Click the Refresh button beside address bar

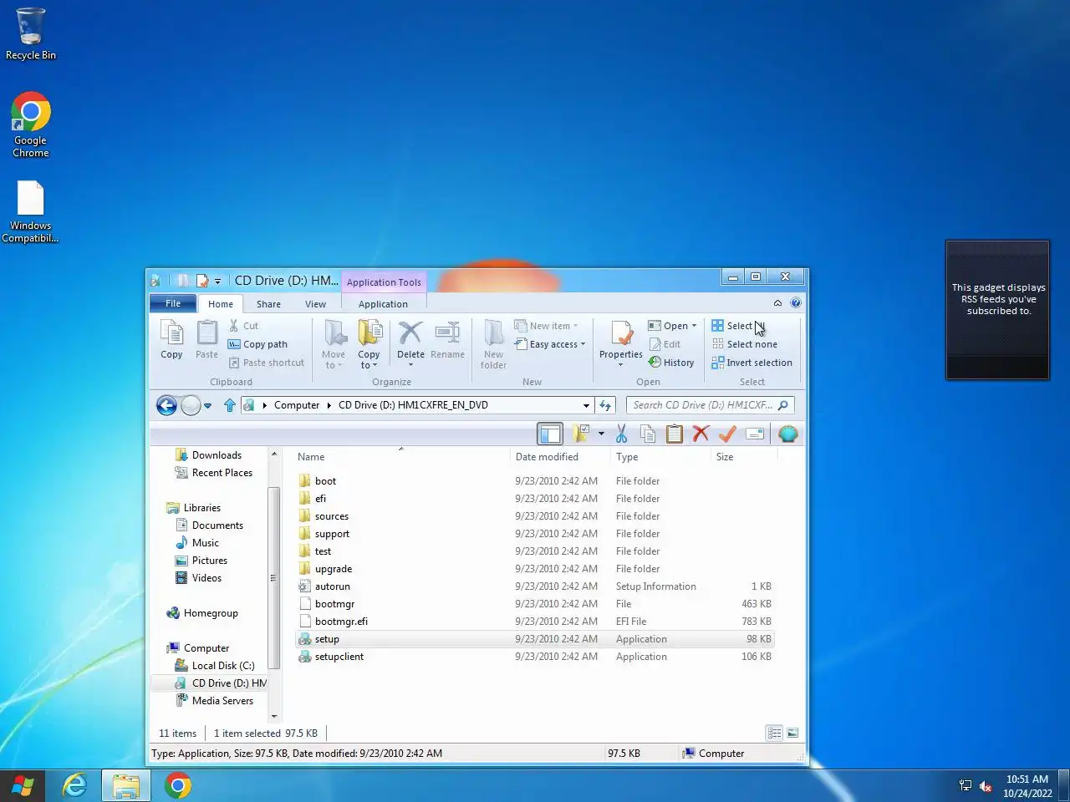(x=605, y=405)
